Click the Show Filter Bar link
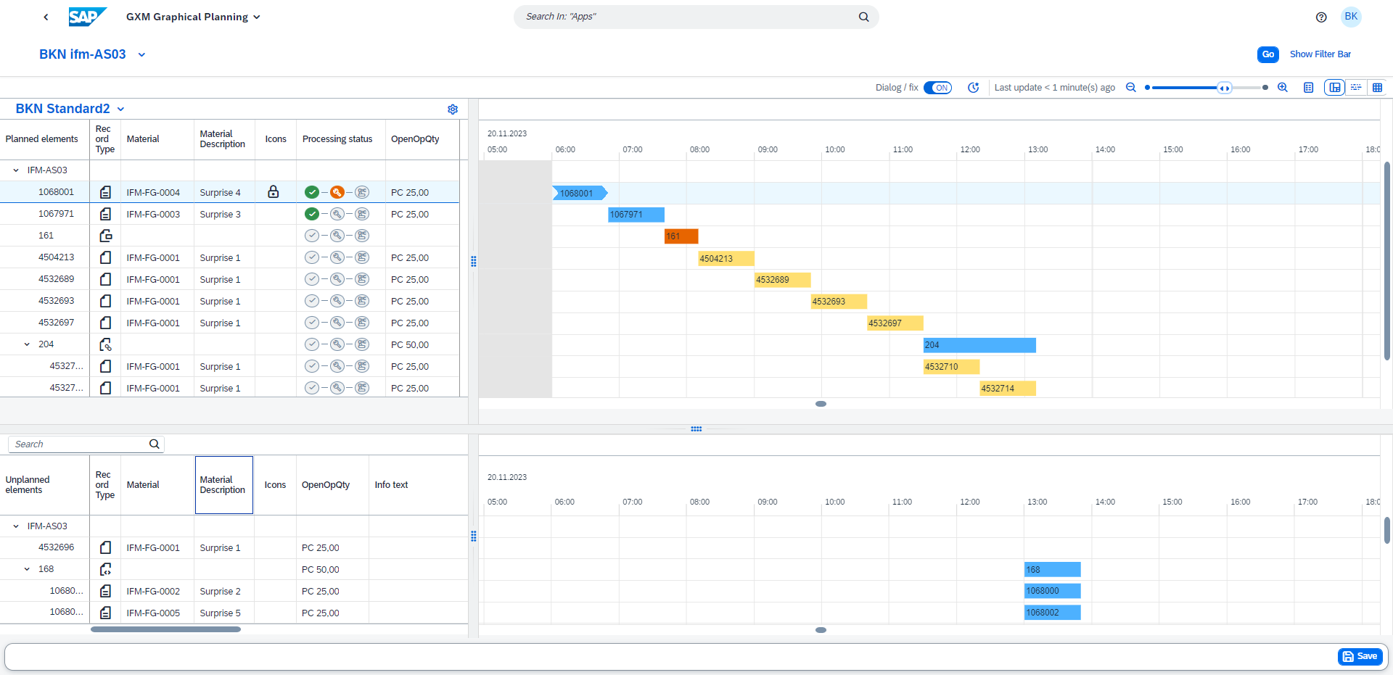 (1320, 54)
